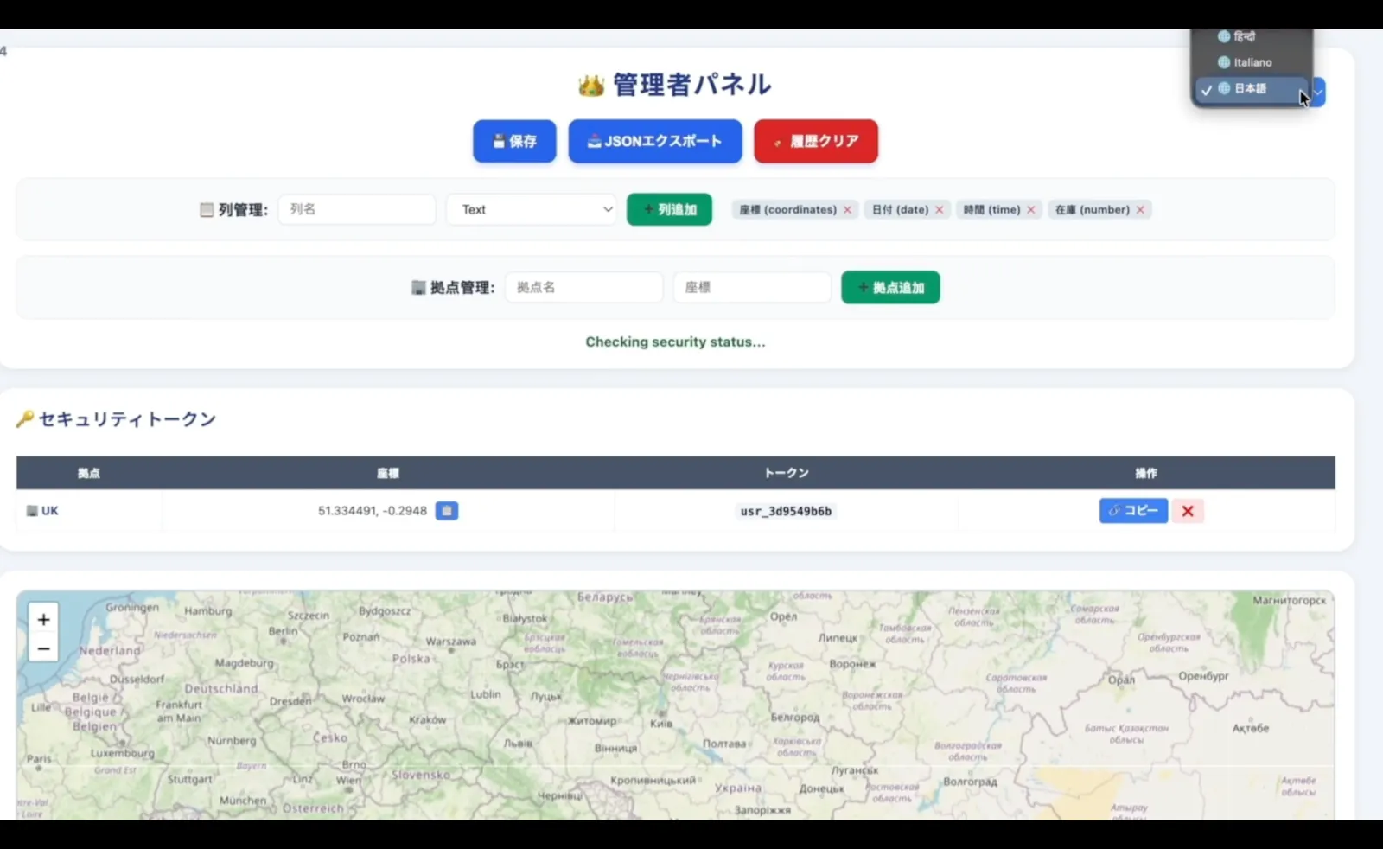Select the usr_3d9549b6b token text

(786, 511)
